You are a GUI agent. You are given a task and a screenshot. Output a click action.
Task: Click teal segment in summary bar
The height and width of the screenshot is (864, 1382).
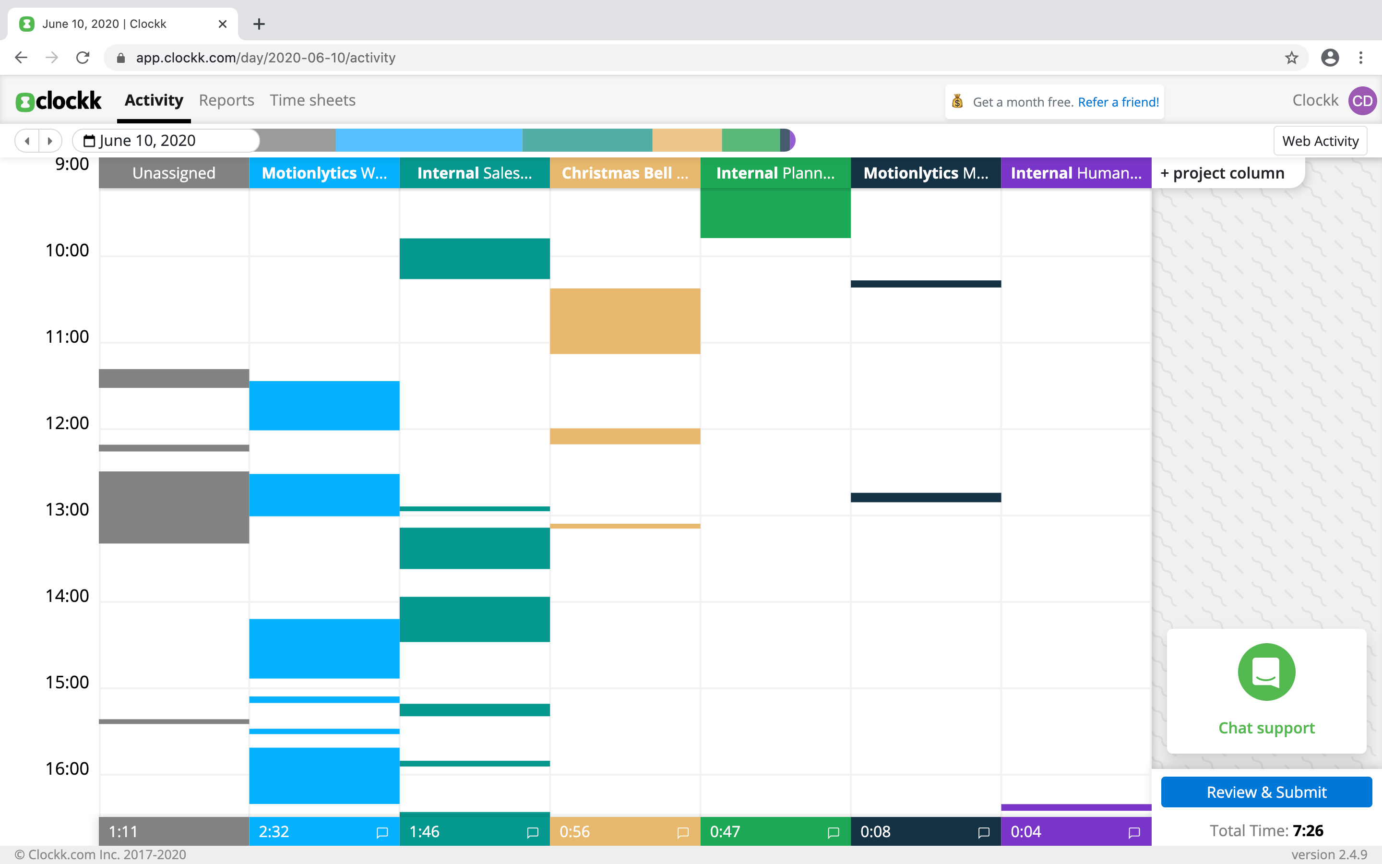(587, 141)
